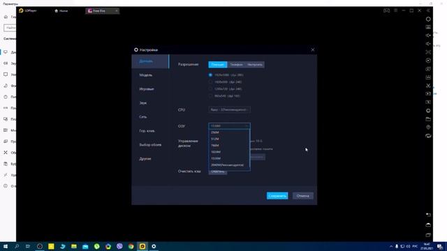The width and height of the screenshot is (447, 251).
Task: Click the Сохранить button
Action: [x=277, y=196]
